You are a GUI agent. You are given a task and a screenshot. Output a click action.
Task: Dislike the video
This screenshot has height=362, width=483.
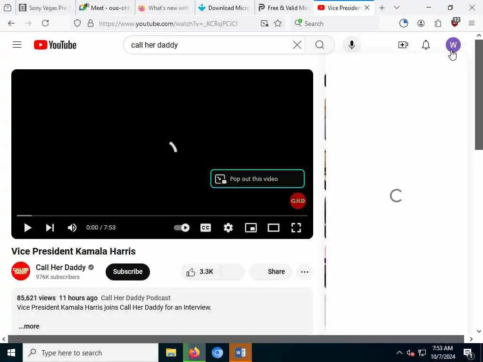[233, 271]
